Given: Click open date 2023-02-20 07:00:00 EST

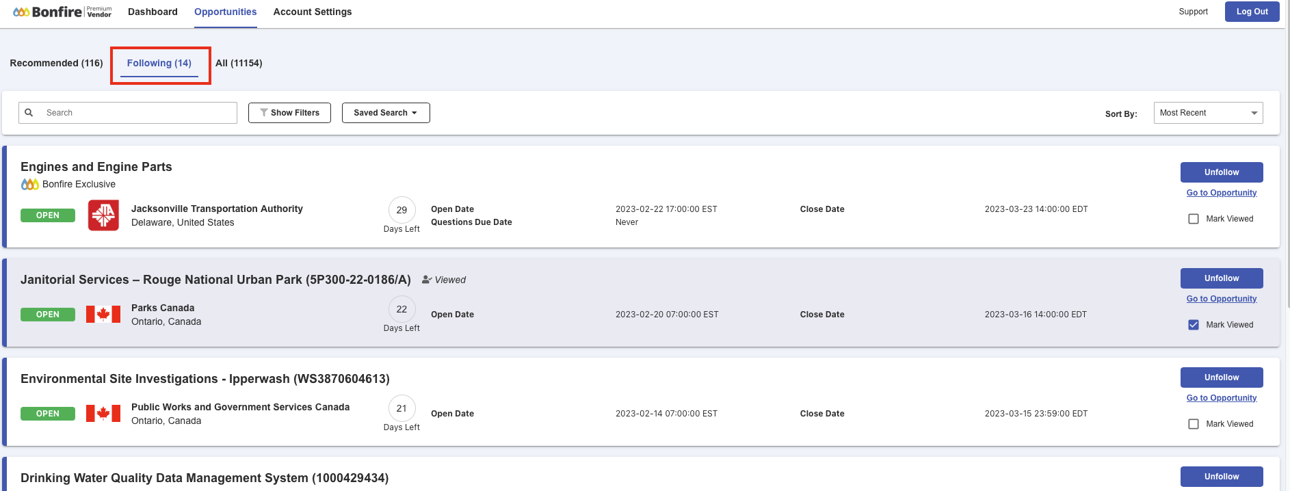Looking at the screenshot, I should 667,315.
